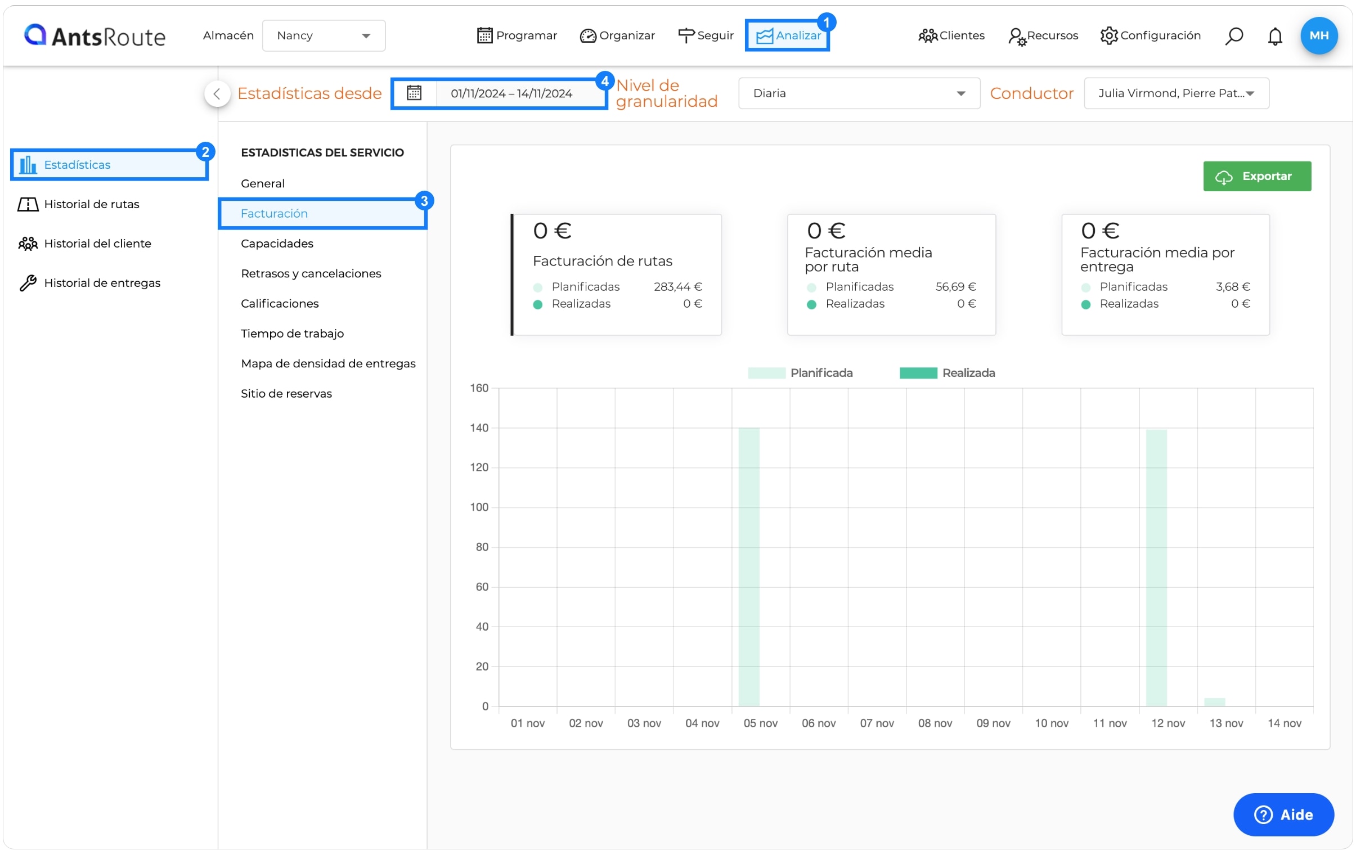Open the MH user avatar menu
The width and height of the screenshot is (1356, 855).
coord(1318,35)
